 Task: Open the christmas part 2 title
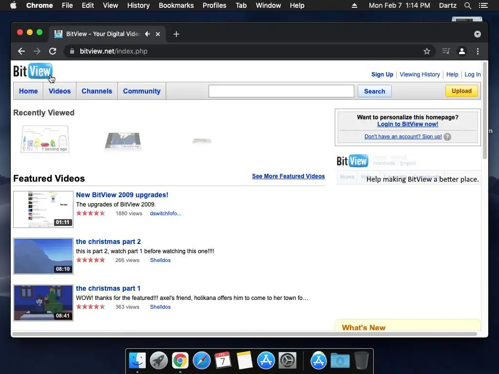[x=108, y=242]
